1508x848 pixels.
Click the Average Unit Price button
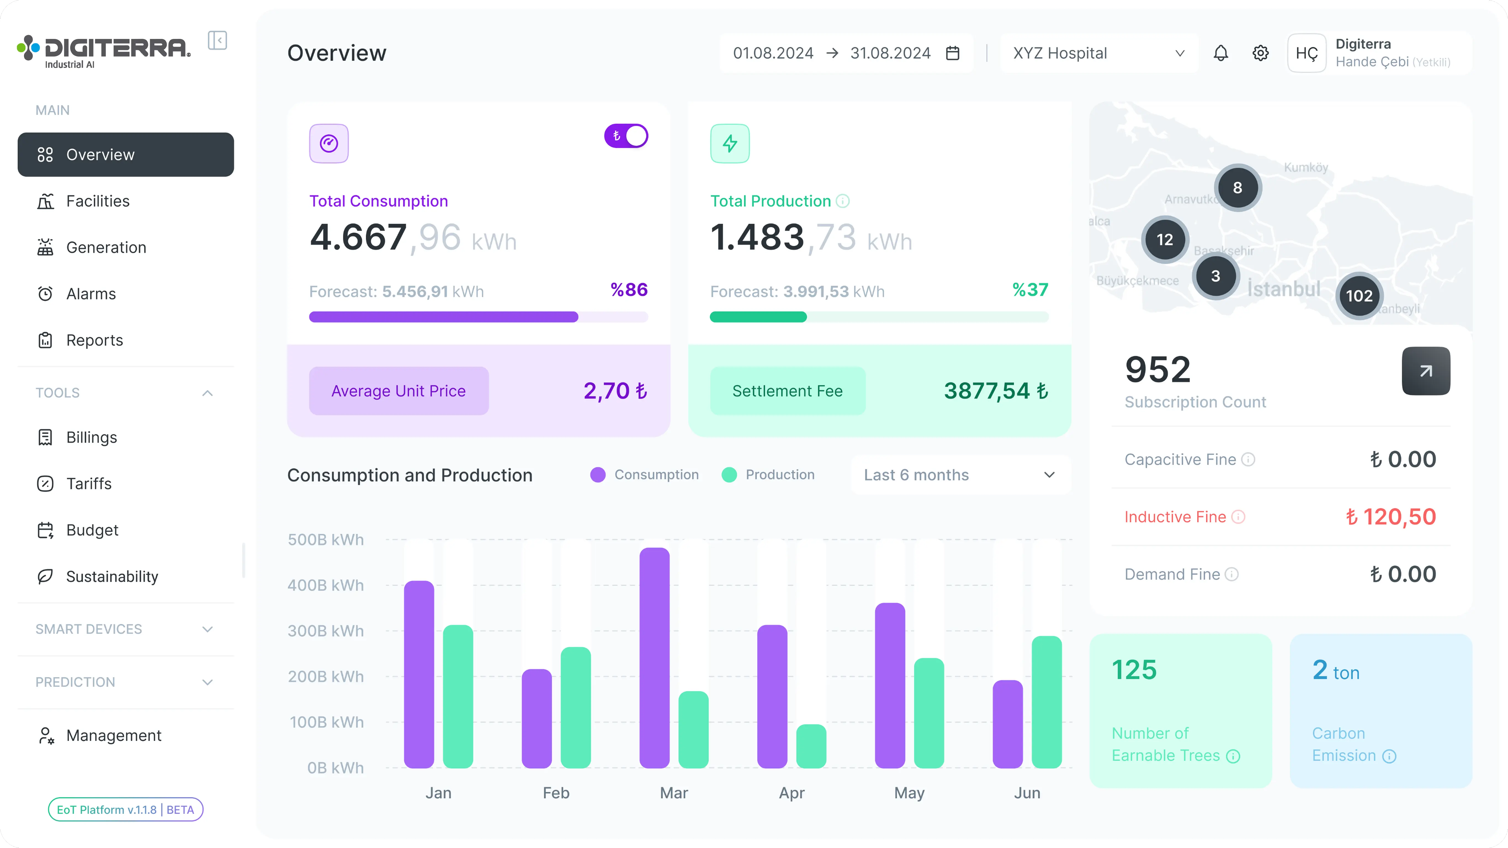coord(399,391)
